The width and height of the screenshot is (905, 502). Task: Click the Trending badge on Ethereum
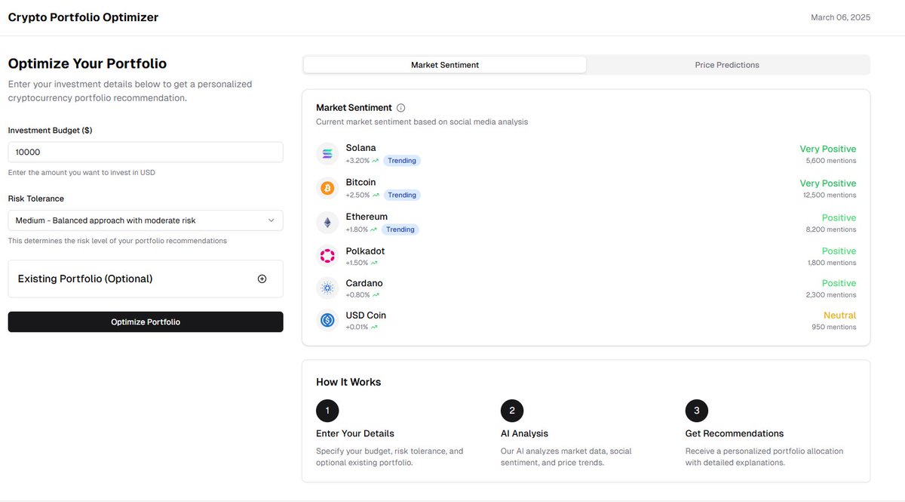400,229
